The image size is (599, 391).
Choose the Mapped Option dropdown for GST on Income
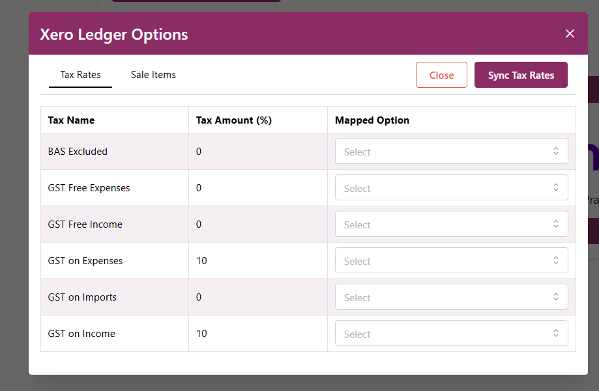pyautogui.click(x=451, y=334)
